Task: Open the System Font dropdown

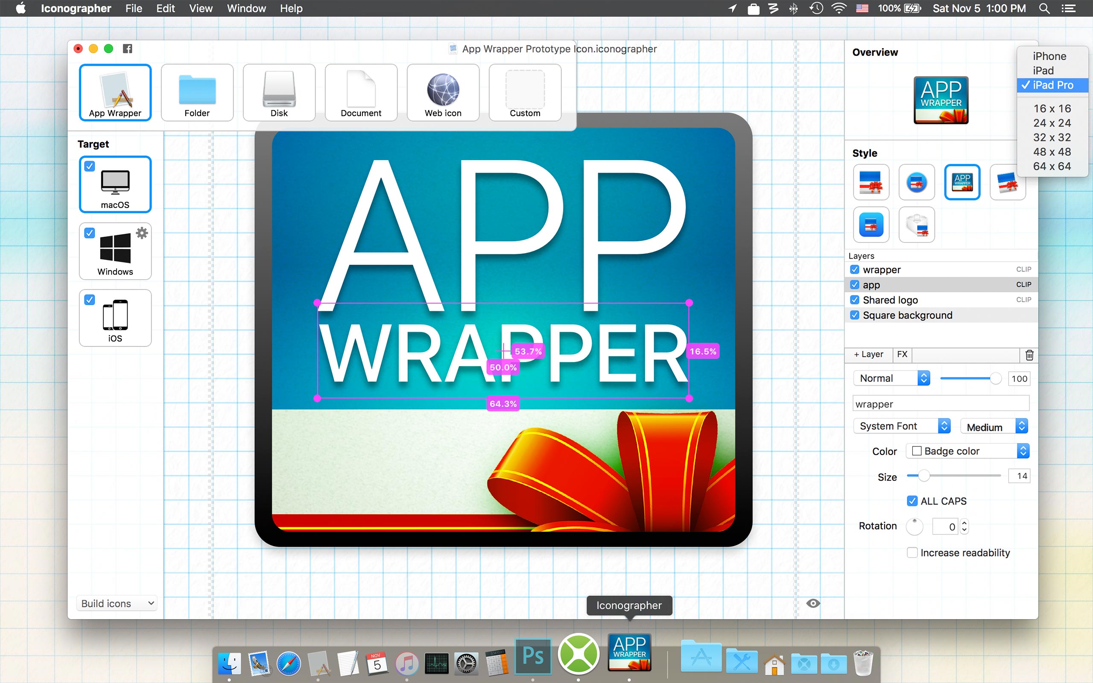Action: [x=900, y=426]
